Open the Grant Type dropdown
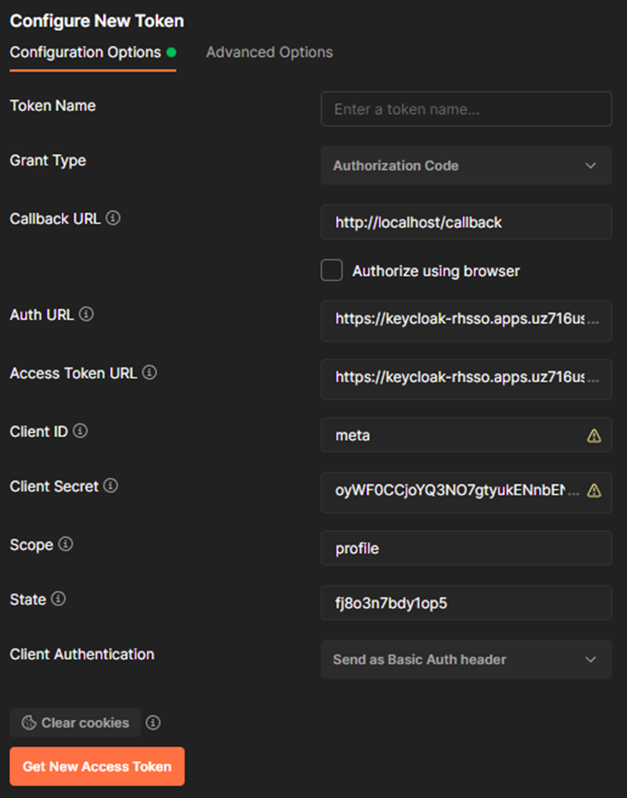The image size is (627, 798). tap(466, 165)
